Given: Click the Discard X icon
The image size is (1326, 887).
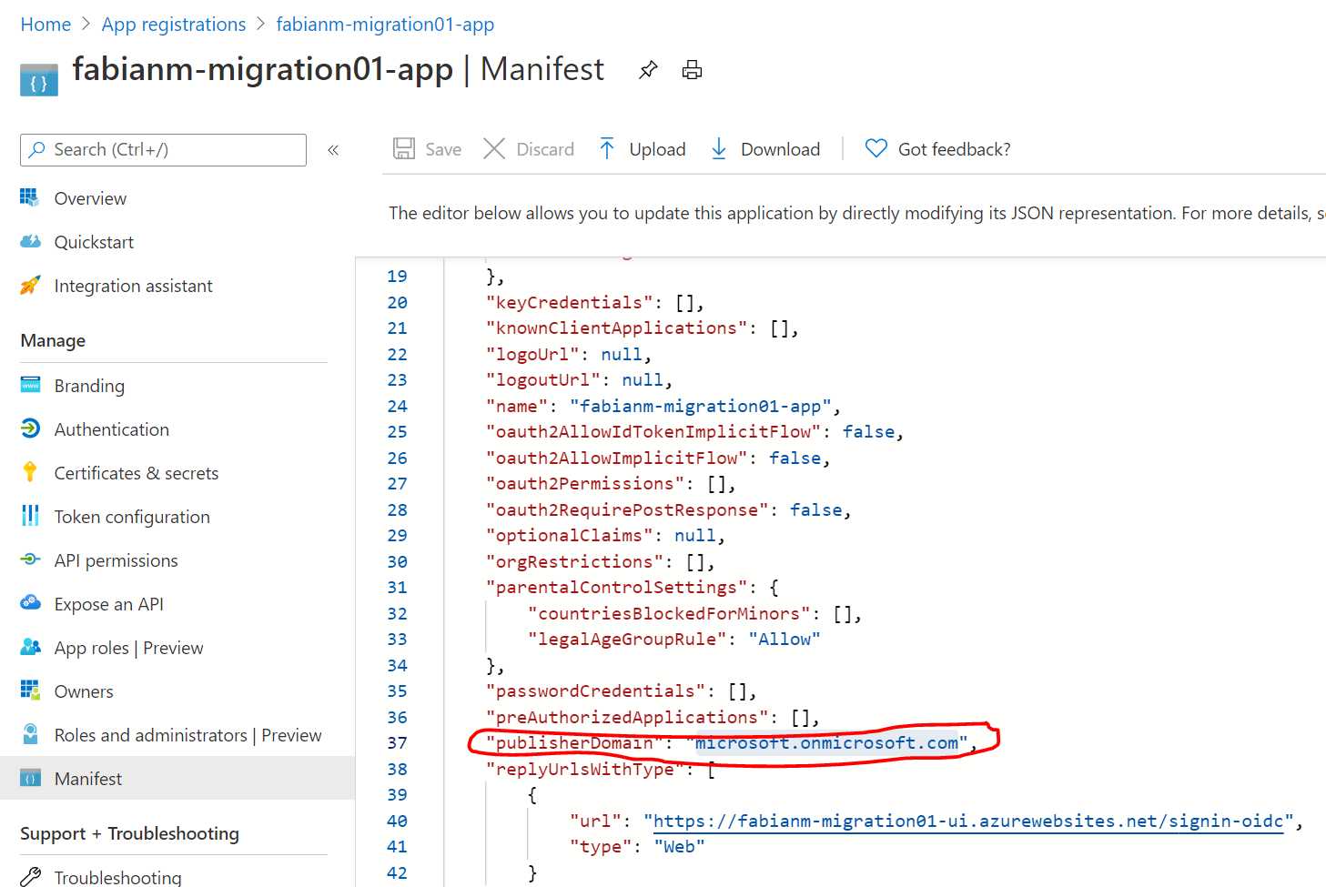Looking at the screenshot, I should click(494, 148).
